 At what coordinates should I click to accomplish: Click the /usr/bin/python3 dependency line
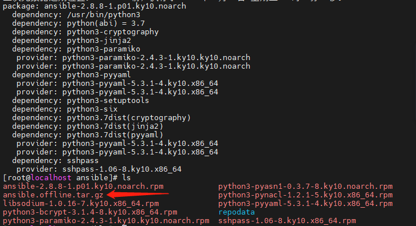(x=76, y=14)
